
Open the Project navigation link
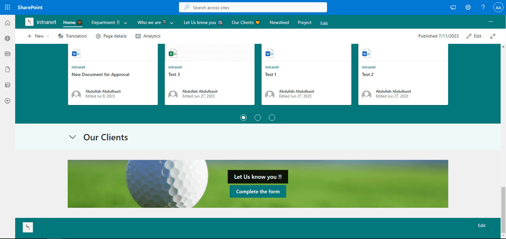[304, 23]
